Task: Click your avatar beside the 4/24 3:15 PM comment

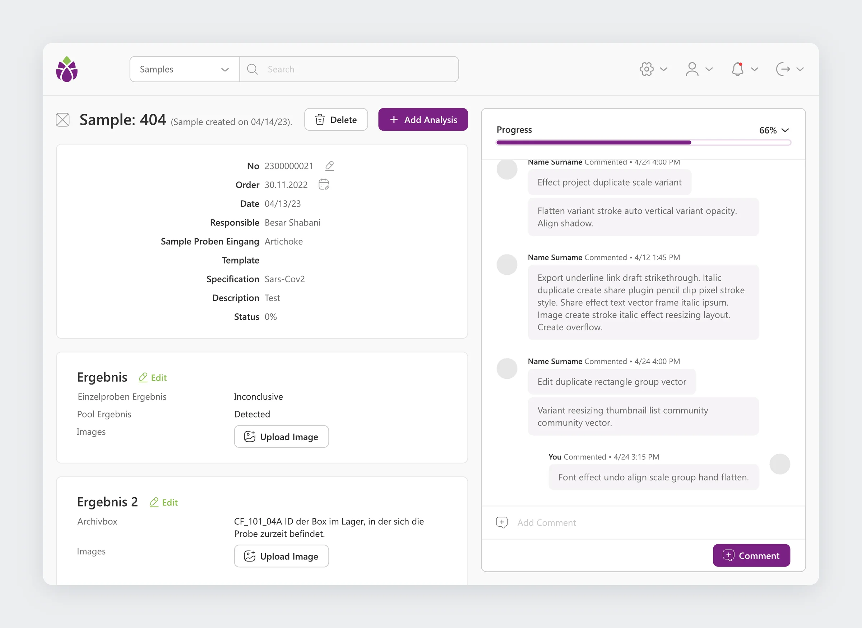Action: pos(779,464)
